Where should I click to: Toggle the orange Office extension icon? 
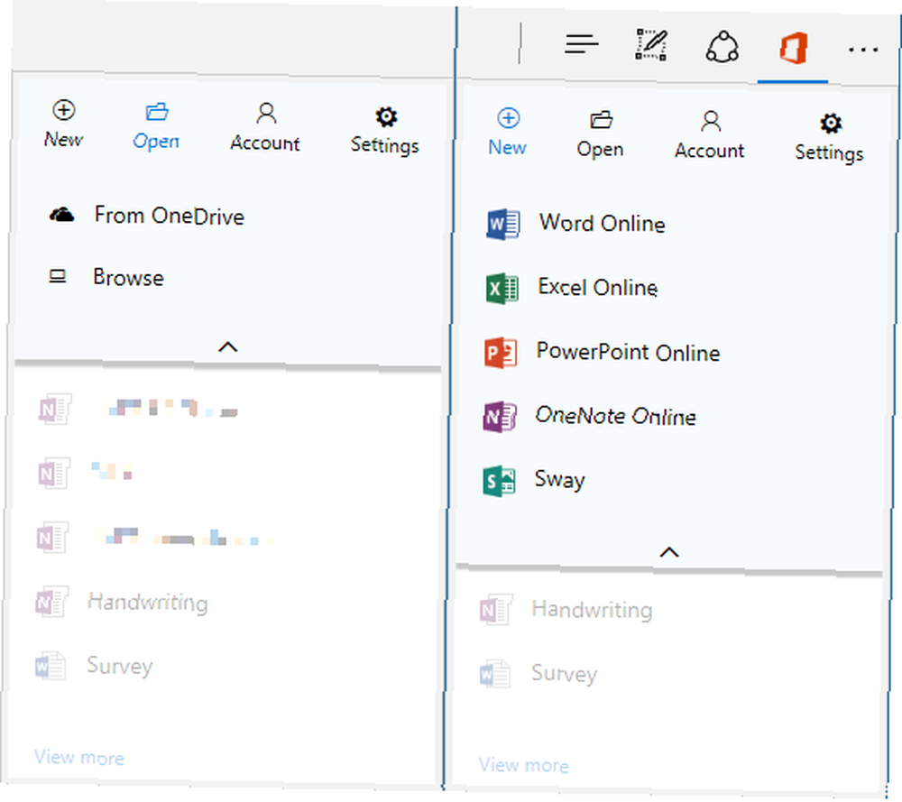point(793,49)
